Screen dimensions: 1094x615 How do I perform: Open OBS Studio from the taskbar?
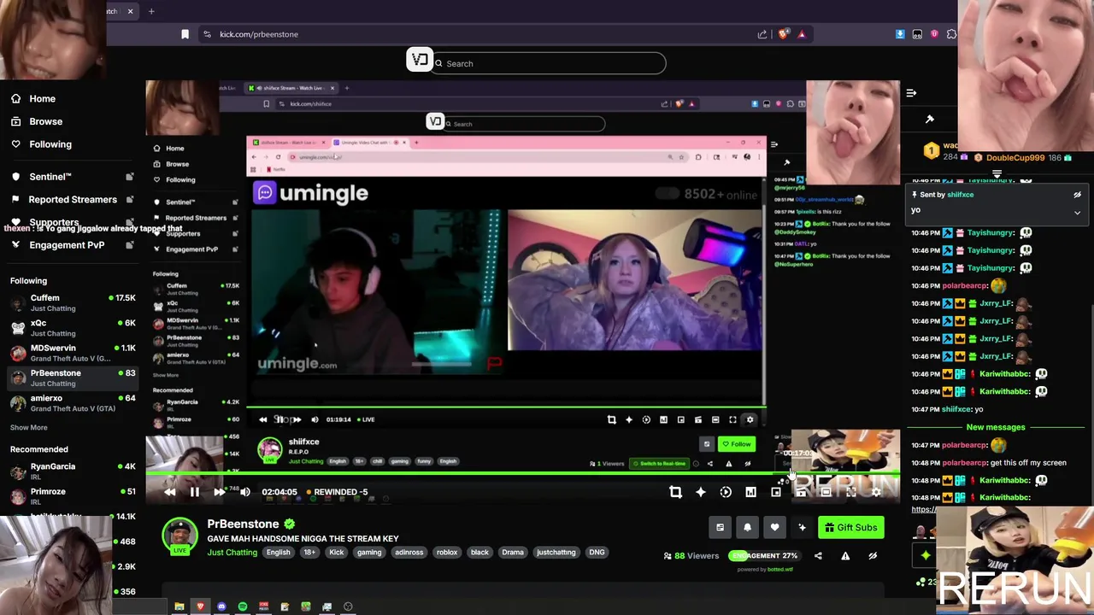tap(348, 606)
